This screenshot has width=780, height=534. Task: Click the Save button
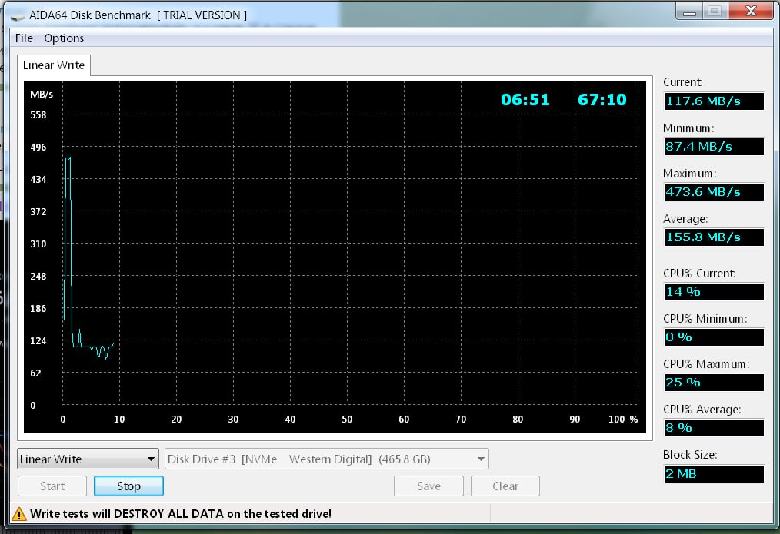click(428, 486)
